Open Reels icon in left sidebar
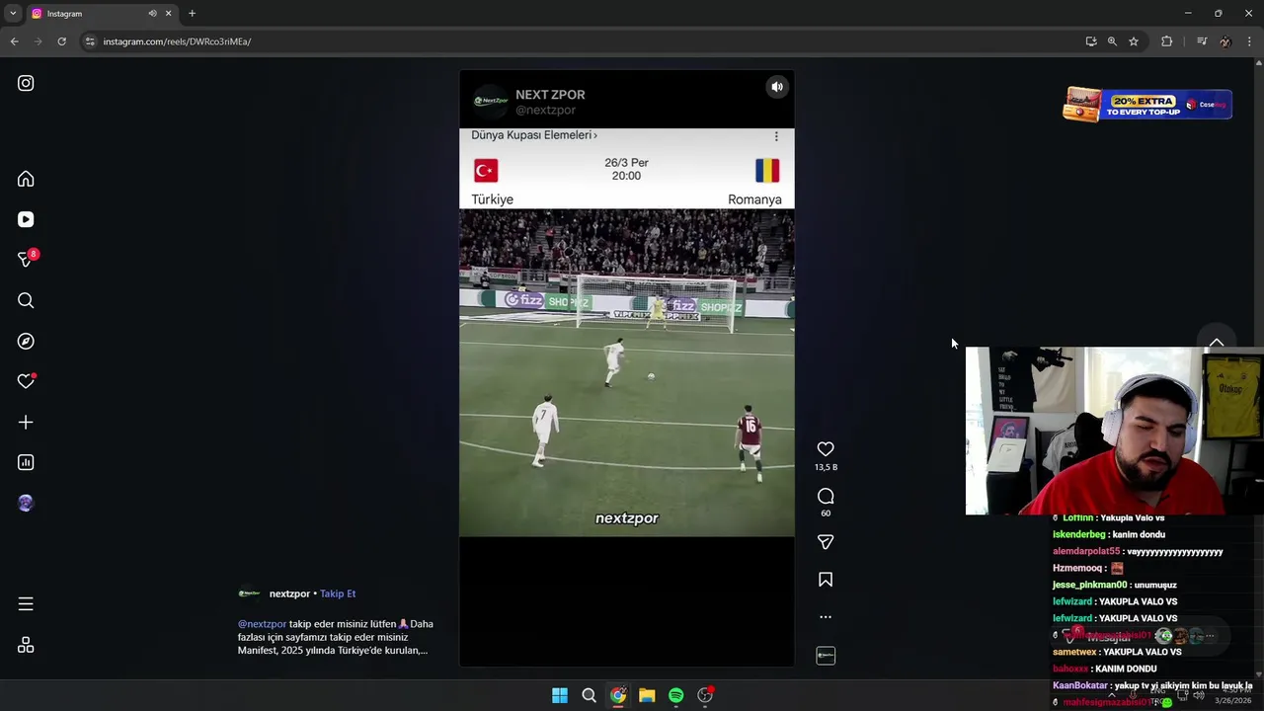The height and width of the screenshot is (711, 1264). click(26, 219)
